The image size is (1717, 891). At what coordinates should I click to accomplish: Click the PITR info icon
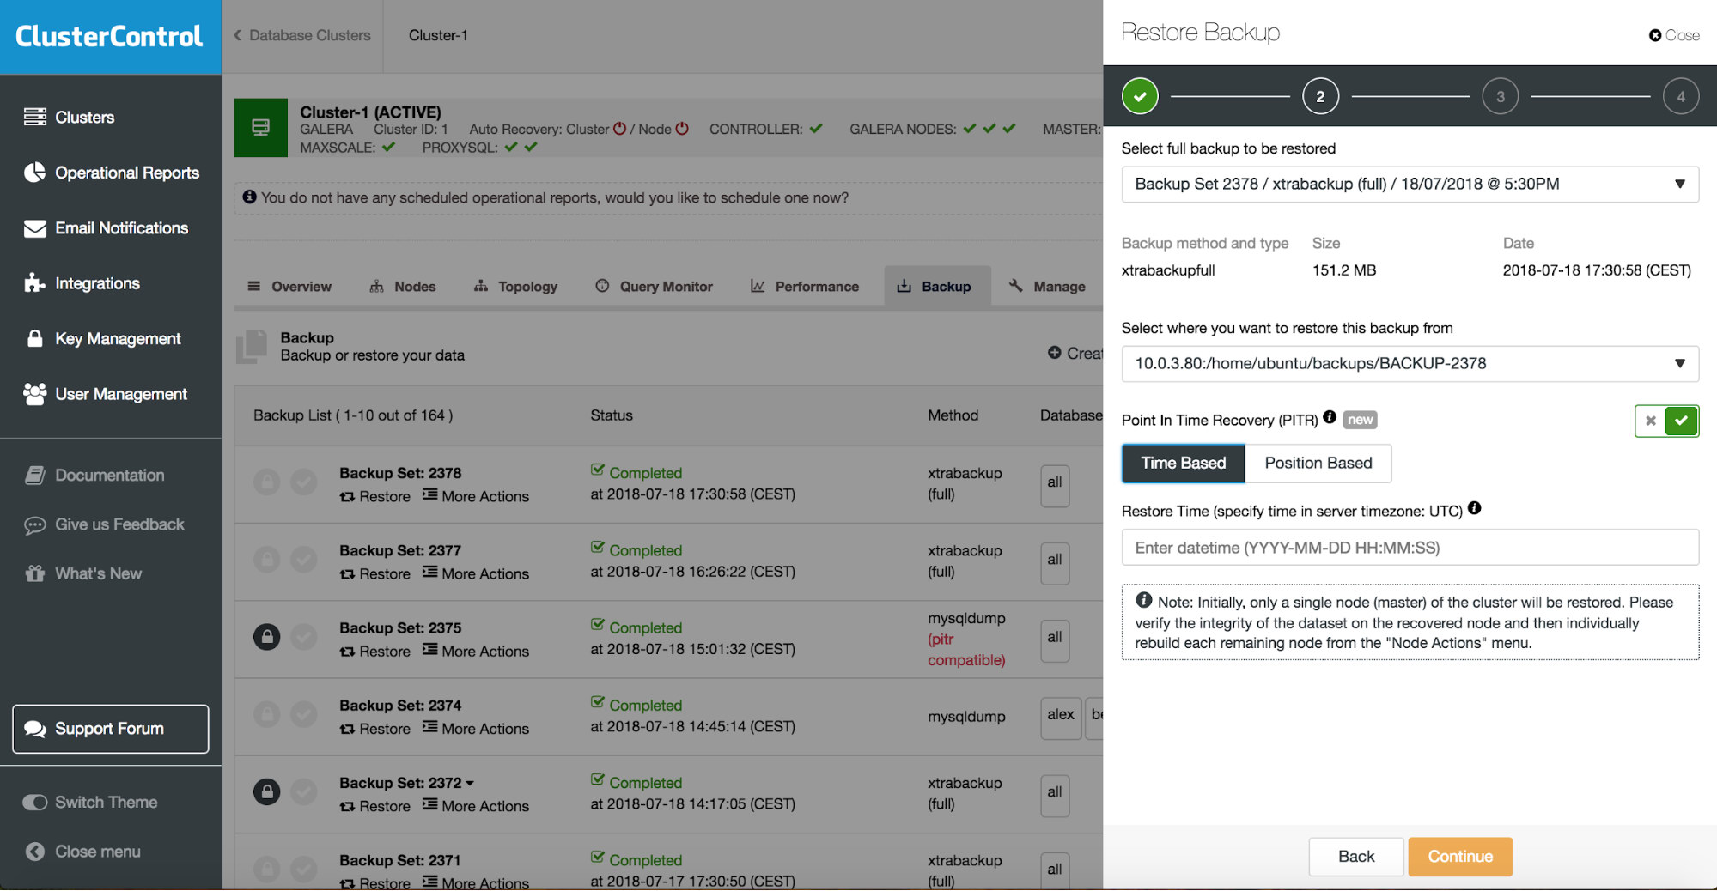tap(1330, 417)
